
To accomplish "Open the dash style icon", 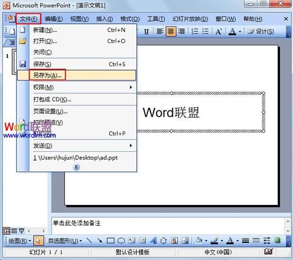I will 256,240.
